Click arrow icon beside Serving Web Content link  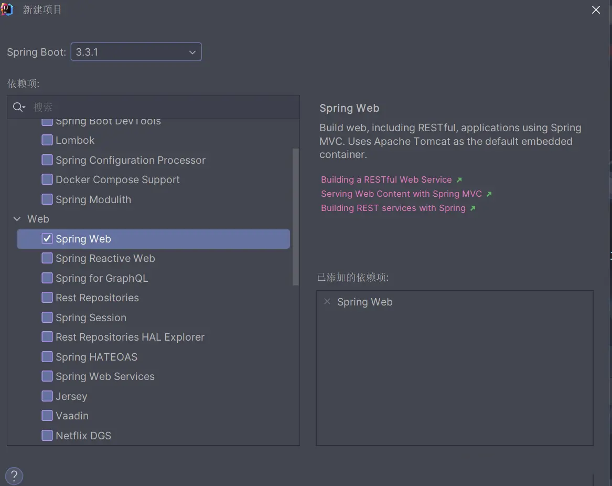489,194
